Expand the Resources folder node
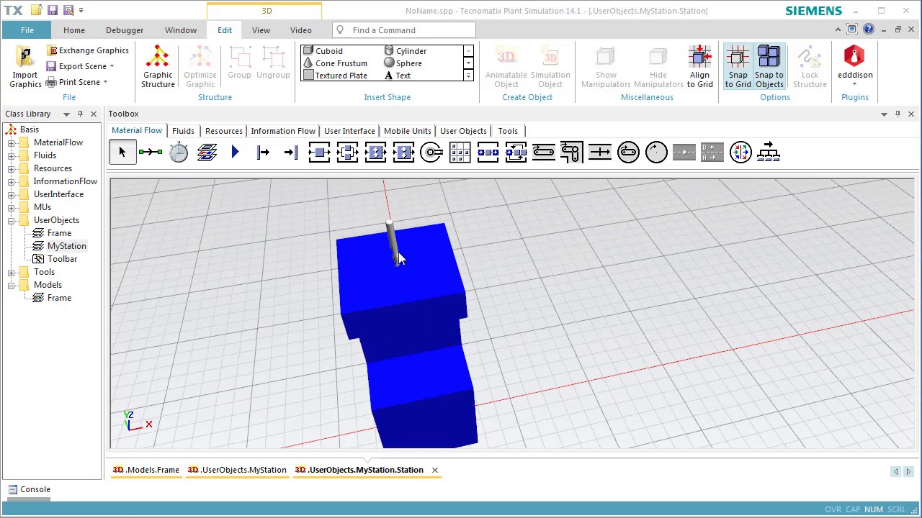Viewport: 922px width, 518px height. tap(12, 168)
